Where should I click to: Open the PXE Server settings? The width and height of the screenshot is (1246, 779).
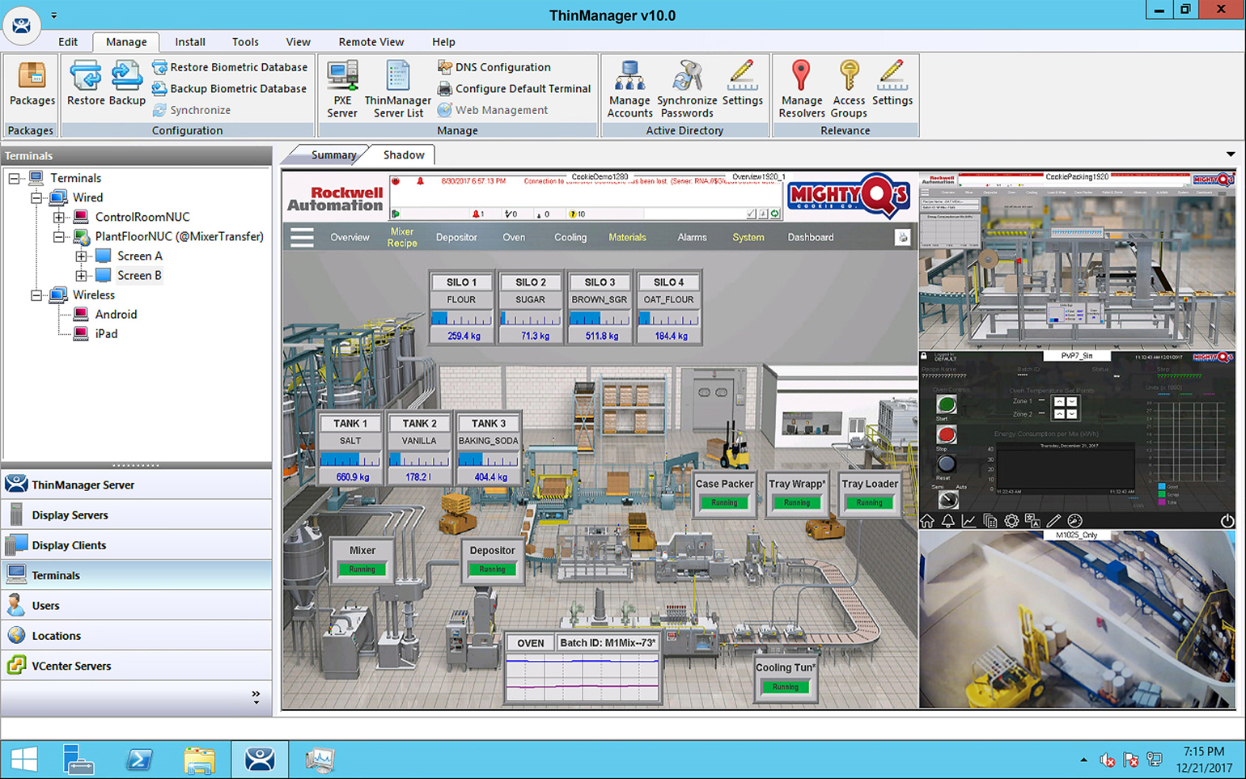pos(341,85)
